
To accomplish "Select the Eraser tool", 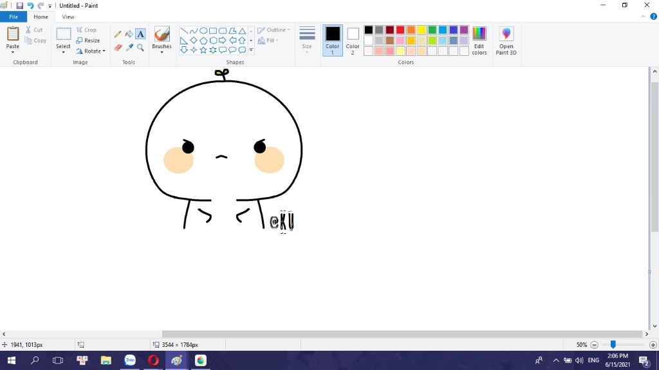I will click(118, 48).
